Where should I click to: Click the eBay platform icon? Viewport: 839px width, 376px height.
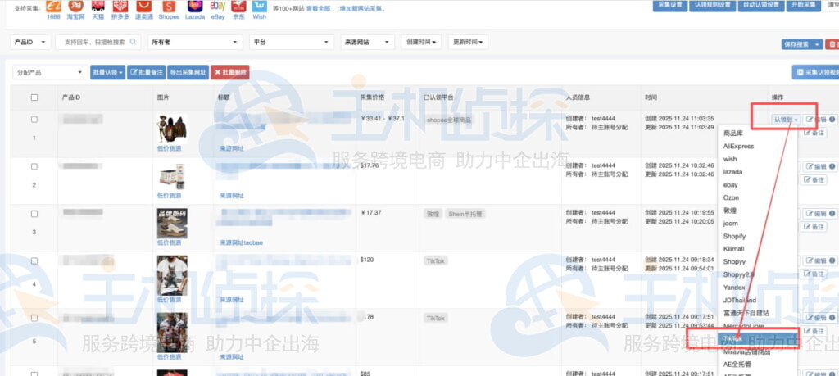point(217,6)
